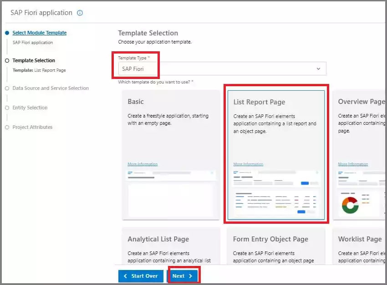Expand Template Type list with chevron arrow
Image resolution: width=387 pixels, height=285 pixels.
(318, 69)
